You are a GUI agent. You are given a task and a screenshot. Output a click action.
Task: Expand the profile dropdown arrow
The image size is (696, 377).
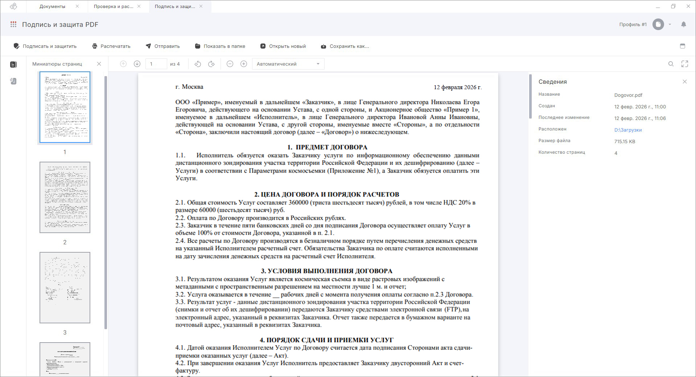pos(670,24)
